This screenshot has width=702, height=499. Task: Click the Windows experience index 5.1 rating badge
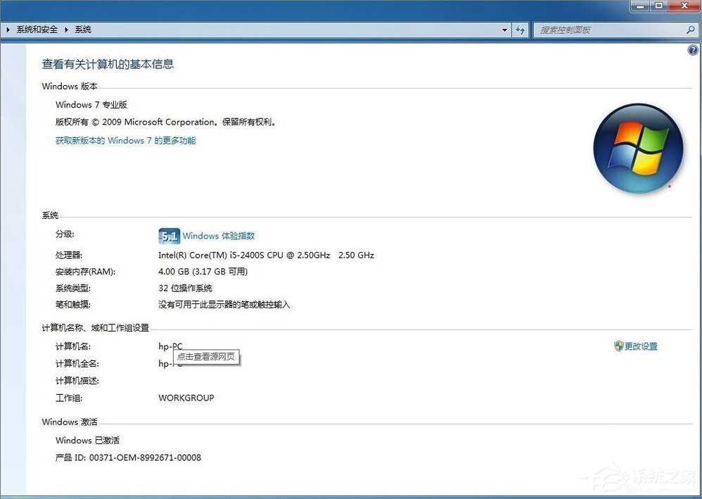(169, 236)
